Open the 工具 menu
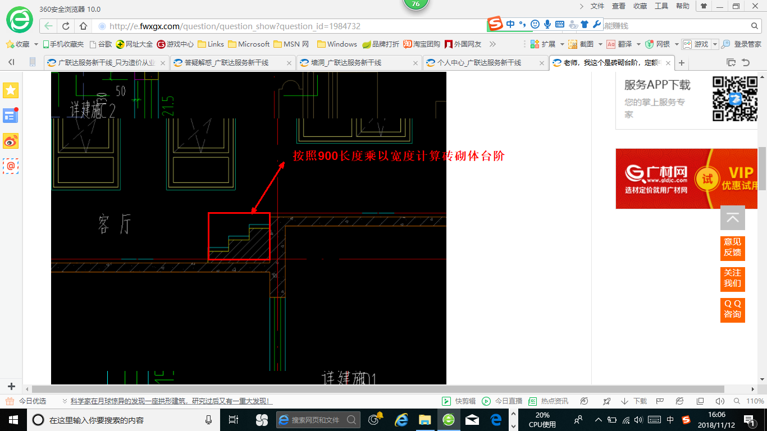This screenshot has width=767, height=431. click(x=661, y=6)
